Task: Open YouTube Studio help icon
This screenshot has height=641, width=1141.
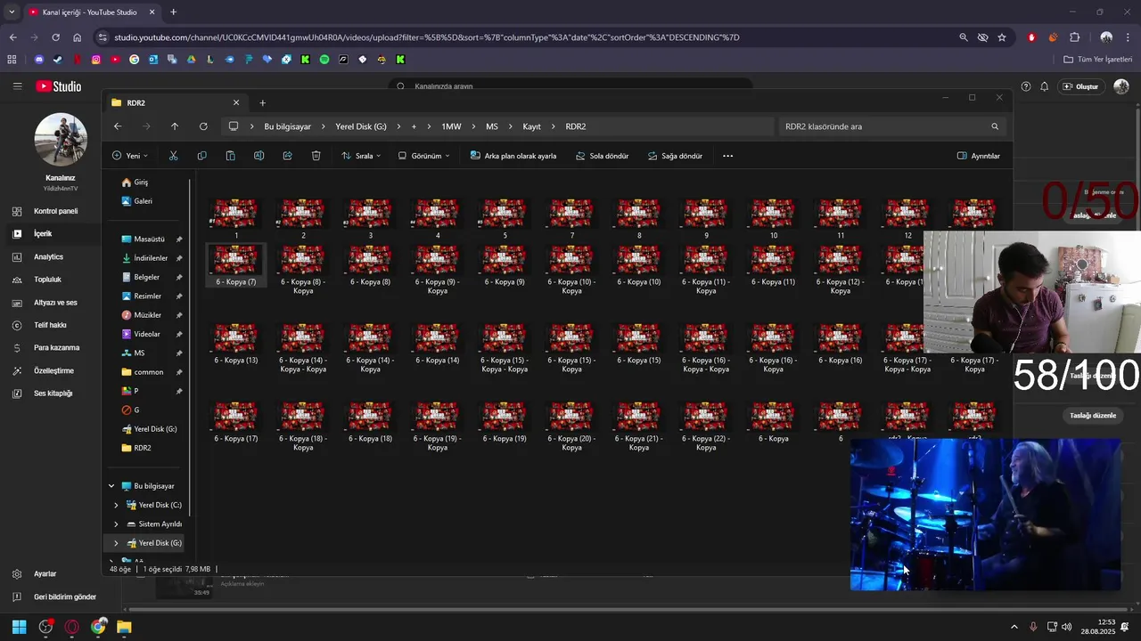Action: point(1026,86)
